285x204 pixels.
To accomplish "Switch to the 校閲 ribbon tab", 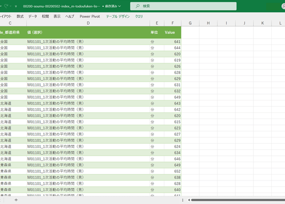I will click(x=45, y=16).
